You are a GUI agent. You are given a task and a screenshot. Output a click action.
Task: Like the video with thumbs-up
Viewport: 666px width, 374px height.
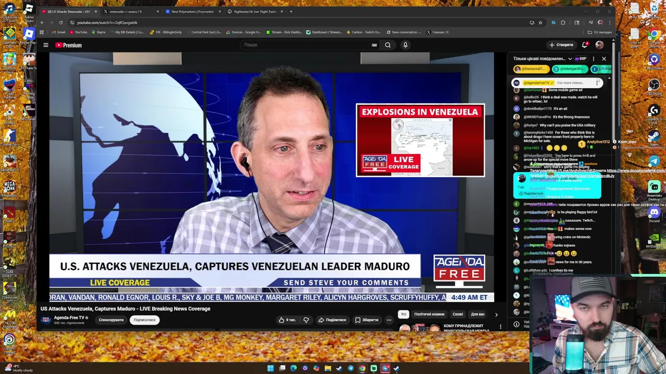click(x=287, y=320)
